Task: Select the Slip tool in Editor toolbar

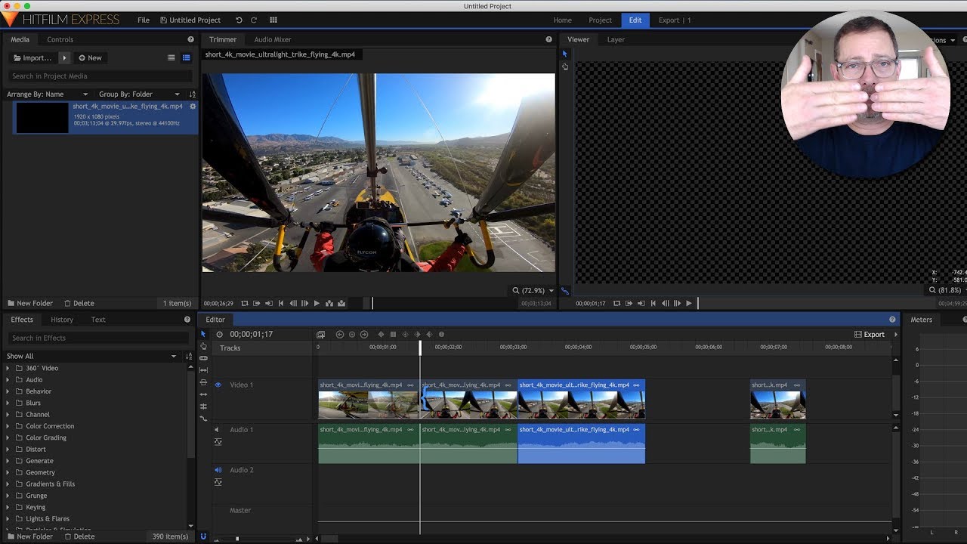Action: [x=203, y=370]
